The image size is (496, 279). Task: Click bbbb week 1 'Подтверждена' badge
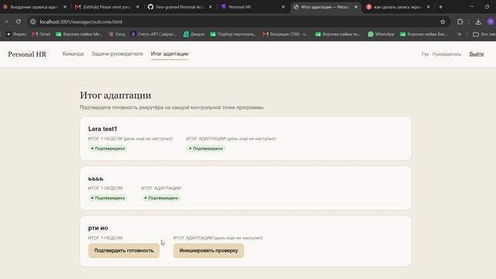tap(108, 198)
